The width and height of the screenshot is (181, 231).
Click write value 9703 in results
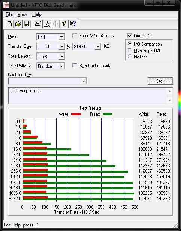pyautogui.click(x=147, y=122)
